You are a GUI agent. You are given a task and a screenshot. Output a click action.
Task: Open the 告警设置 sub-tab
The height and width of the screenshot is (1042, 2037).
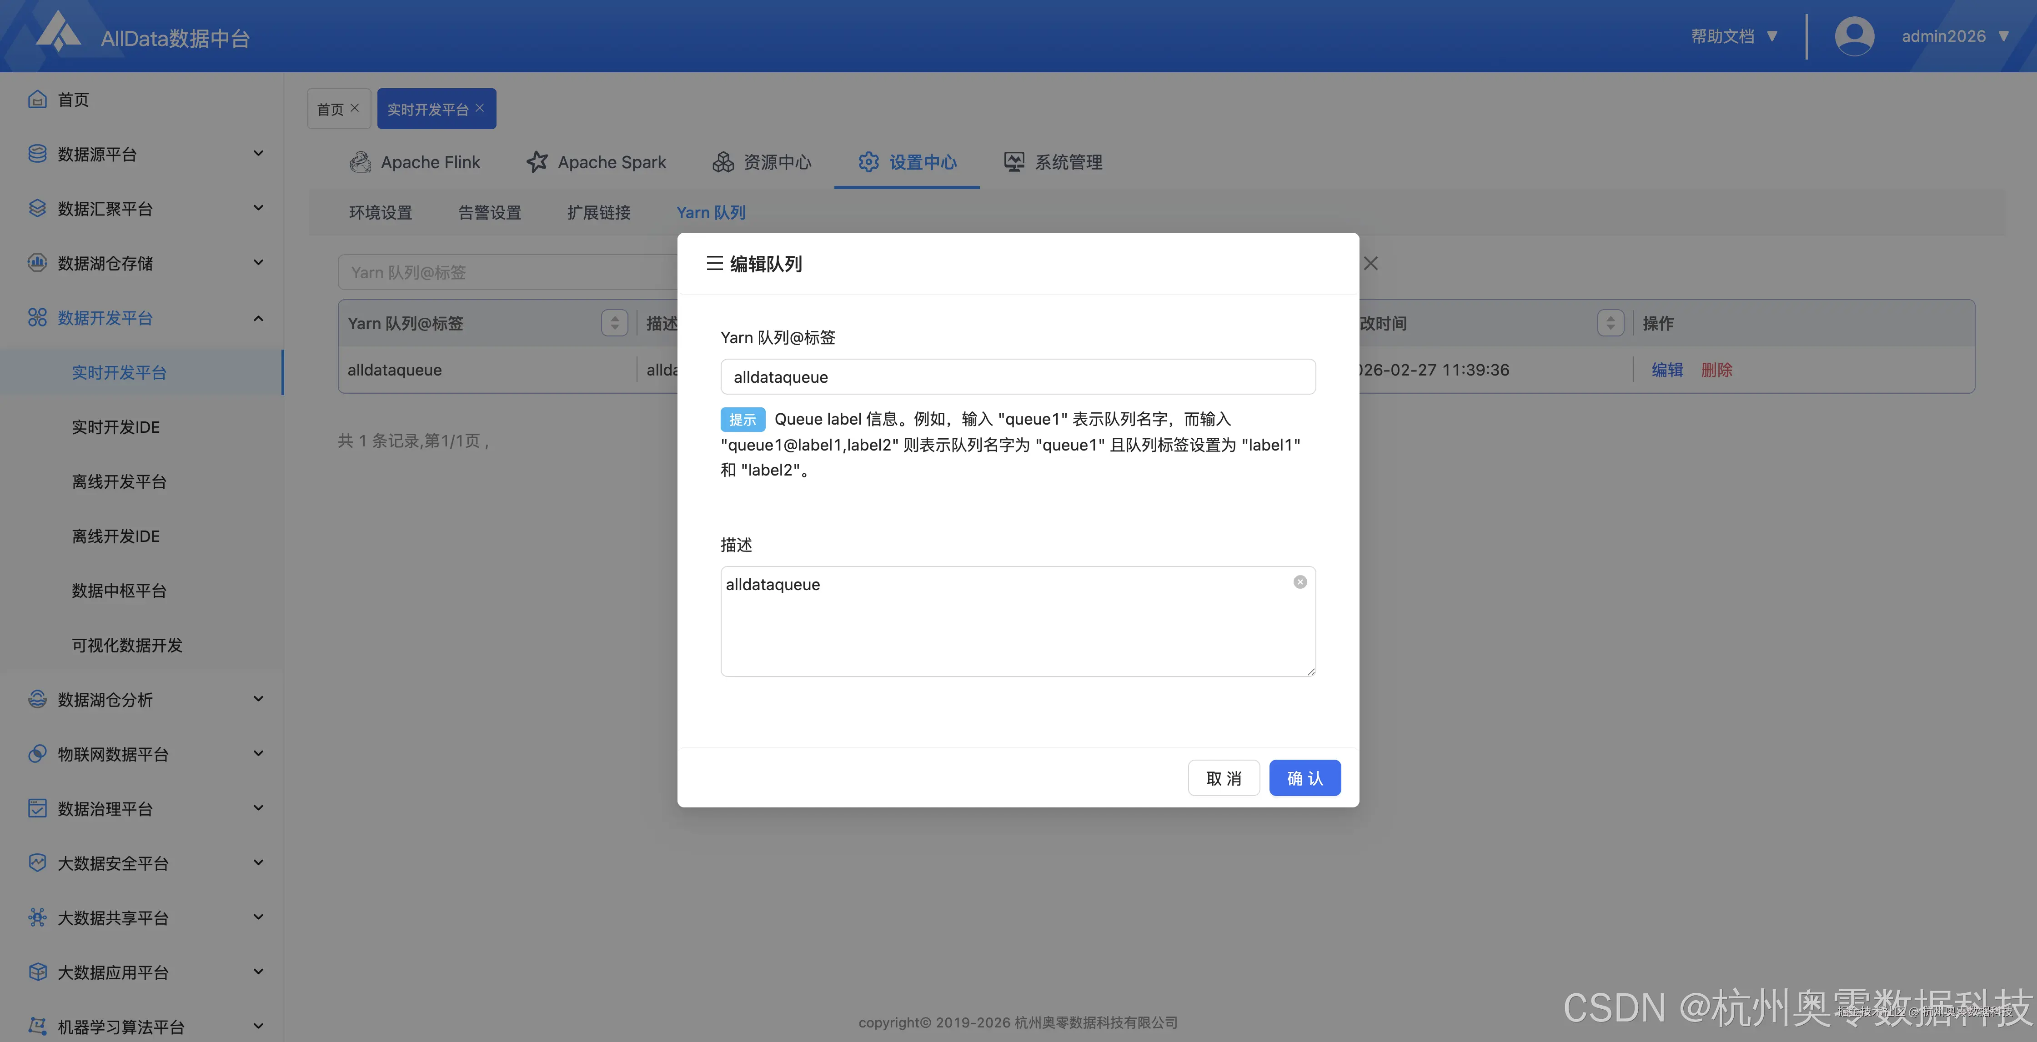point(490,213)
